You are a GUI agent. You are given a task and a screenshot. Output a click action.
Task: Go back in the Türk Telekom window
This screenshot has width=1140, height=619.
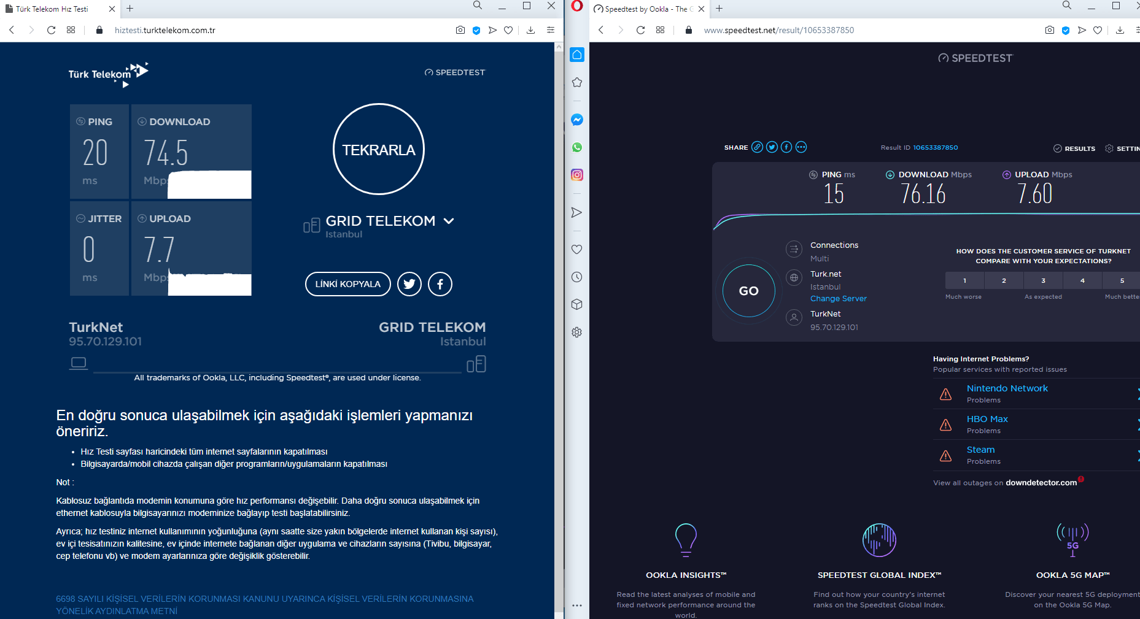pyautogui.click(x=12, y=30)
